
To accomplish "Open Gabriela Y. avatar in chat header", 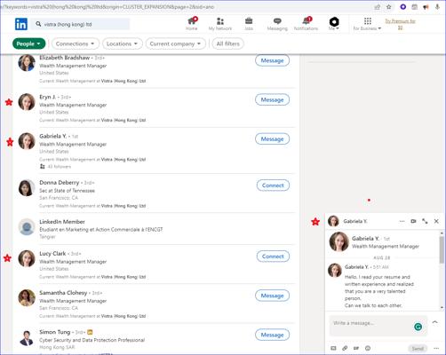I will pos(333,221).
